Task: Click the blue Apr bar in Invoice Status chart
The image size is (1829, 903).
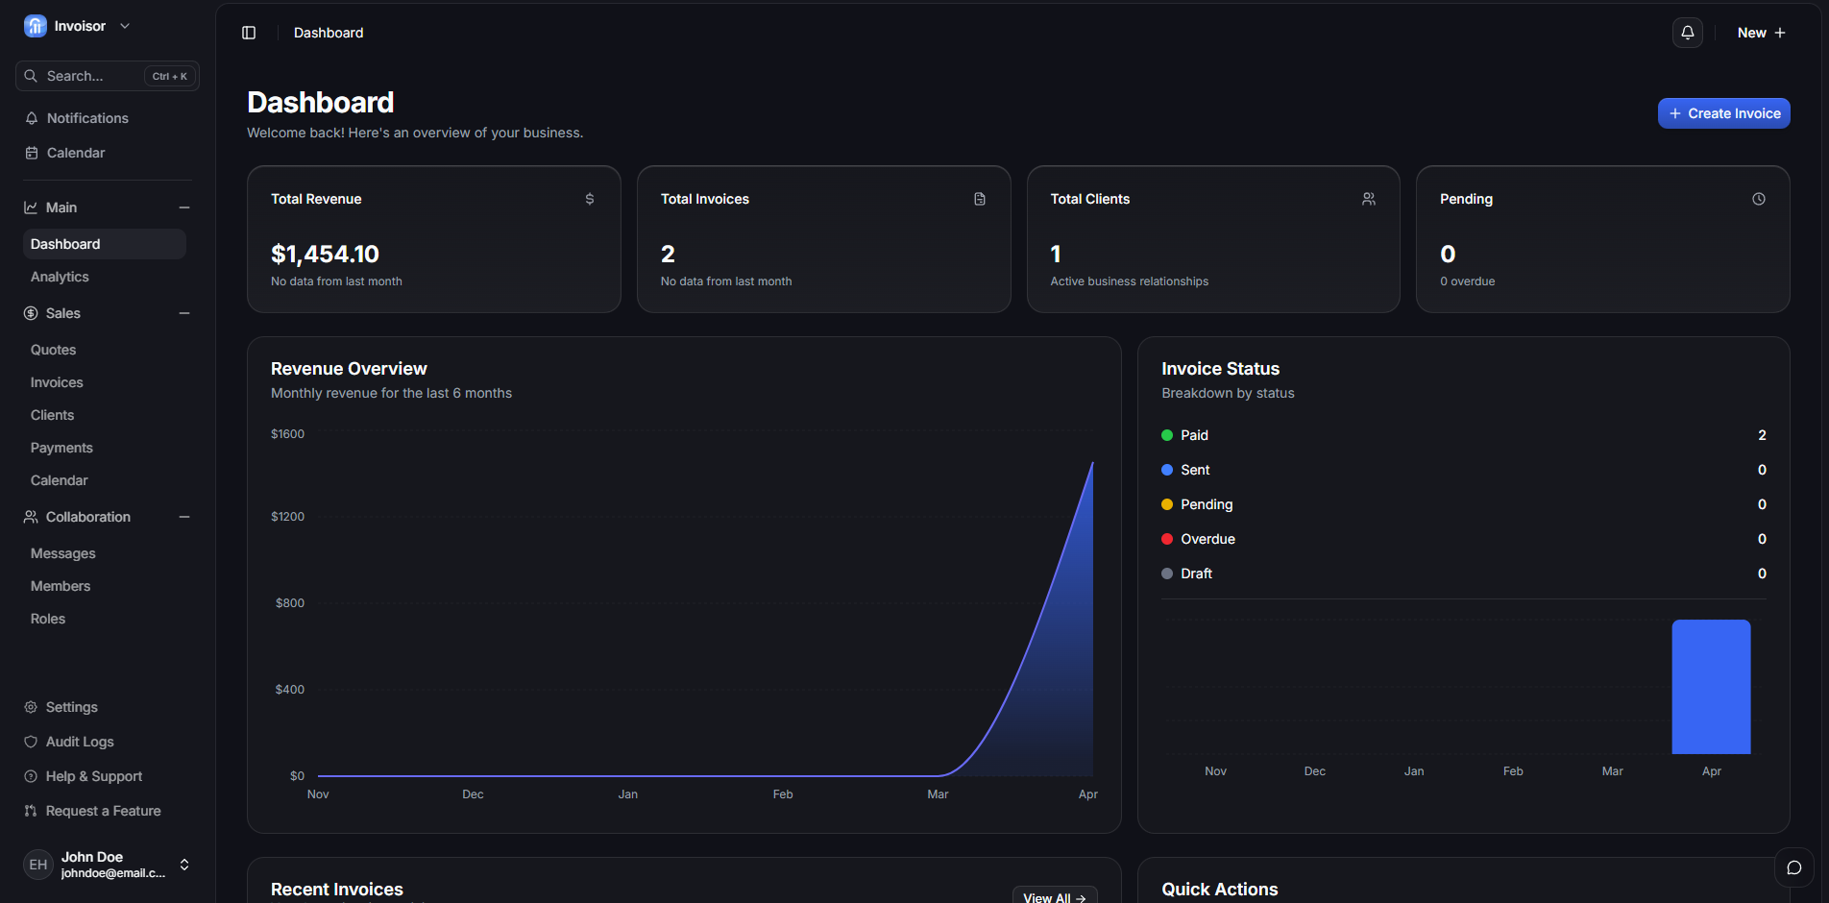Action: (1711, 687)
